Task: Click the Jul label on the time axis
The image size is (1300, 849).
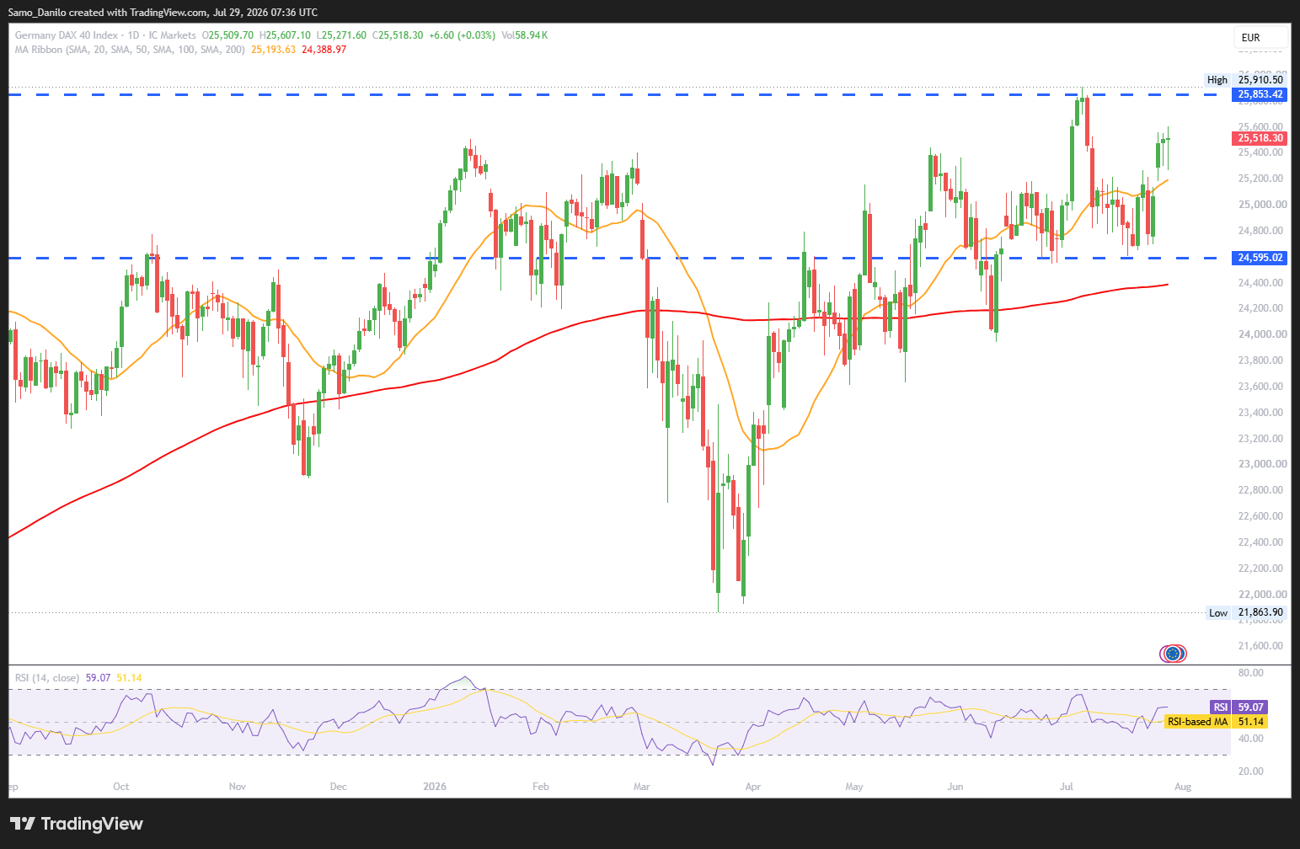Action: tap(1067, 787)
